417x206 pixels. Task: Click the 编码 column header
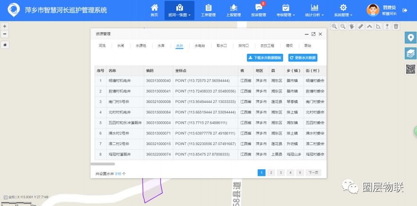tap(158, 71)
